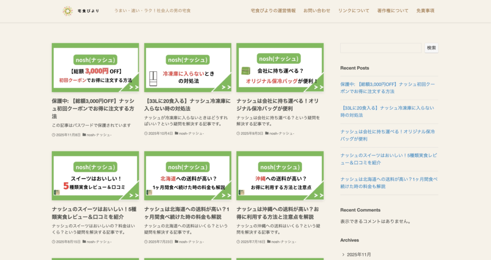Screen dimensions: 491x260
Task: Click the folder icon on the 2025年7月23日 post
Action: click(176, 242)
